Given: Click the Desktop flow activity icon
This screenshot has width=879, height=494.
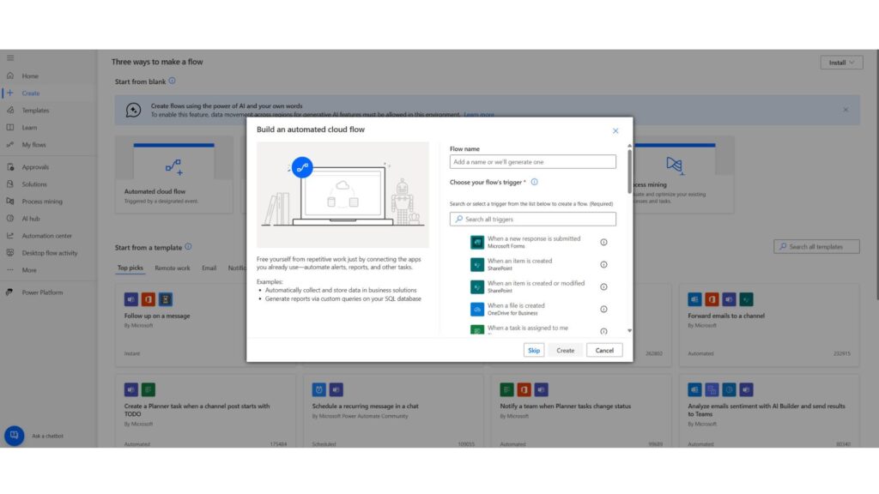Looking at the screenshot, I should [x=10, y=253].
